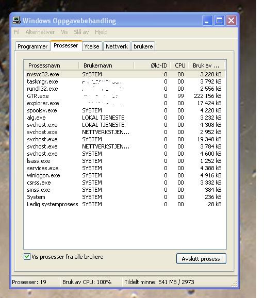Maximize the Oppgavebehandling window
264x298 pixels.
219,20
